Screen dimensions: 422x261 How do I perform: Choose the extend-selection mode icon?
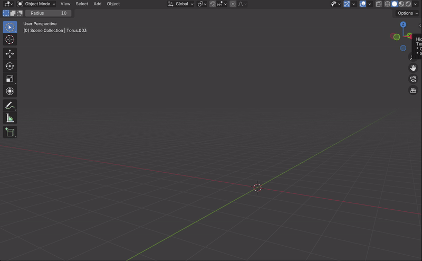tap(13, 13)
